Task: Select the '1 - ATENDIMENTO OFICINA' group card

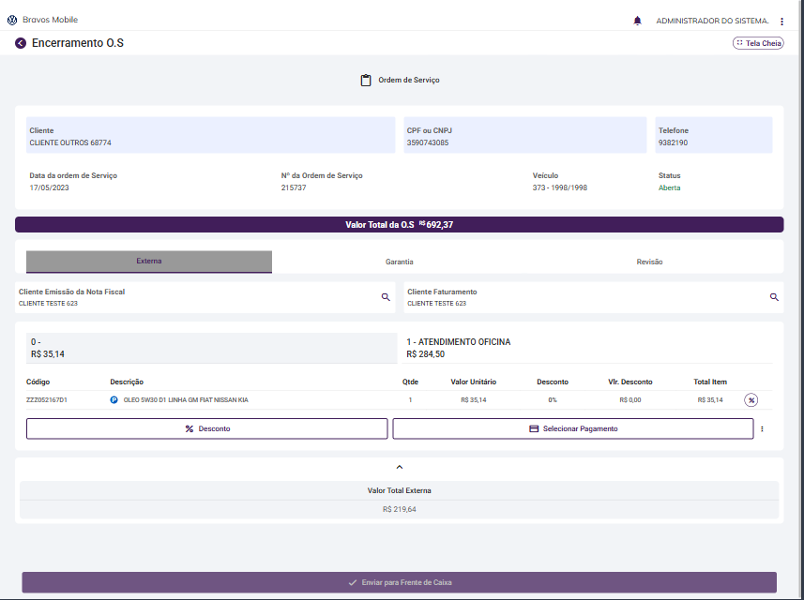Action: [x=587, y=348]
